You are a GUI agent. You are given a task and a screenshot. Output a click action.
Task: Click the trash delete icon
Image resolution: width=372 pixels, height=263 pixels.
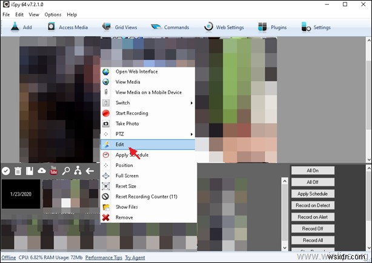18,171
